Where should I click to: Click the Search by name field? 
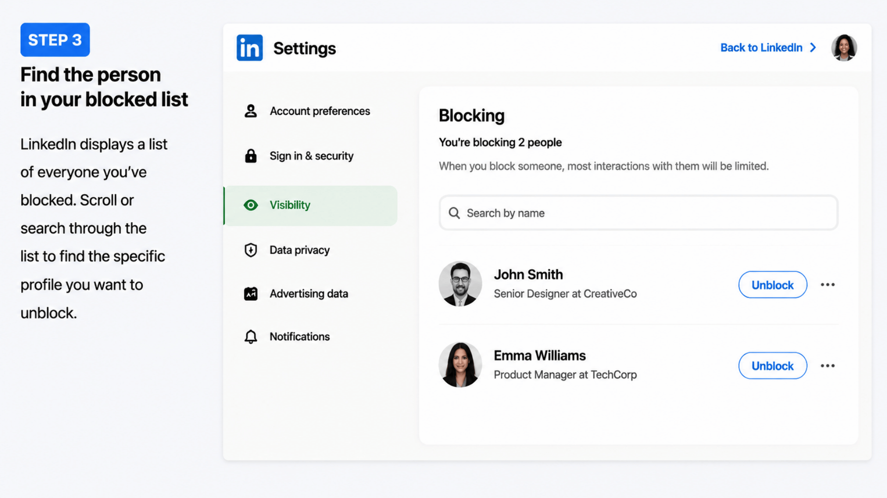[x=638, y=213]
